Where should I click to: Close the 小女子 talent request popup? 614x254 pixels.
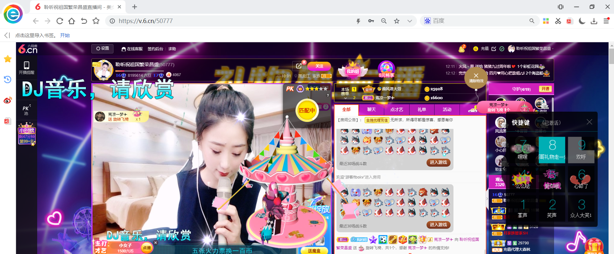pos(155,243)
